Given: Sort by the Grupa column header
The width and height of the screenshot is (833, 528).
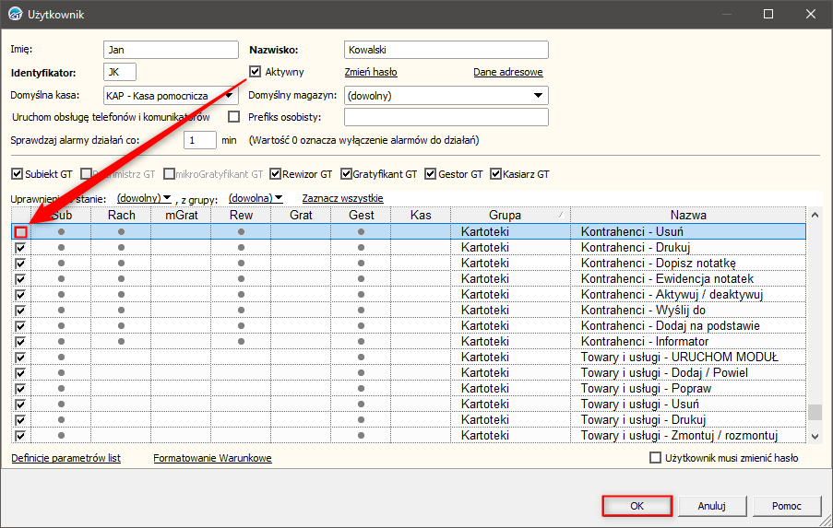Looking at the screenshot, I should pyautogui.click(x=510, y=215).
